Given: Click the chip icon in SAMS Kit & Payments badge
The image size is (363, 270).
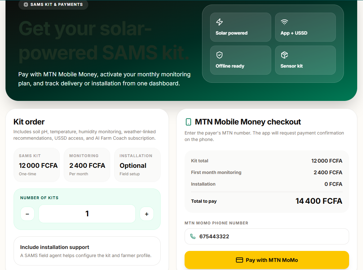Looking at the screenshot, I should [26, 5].
